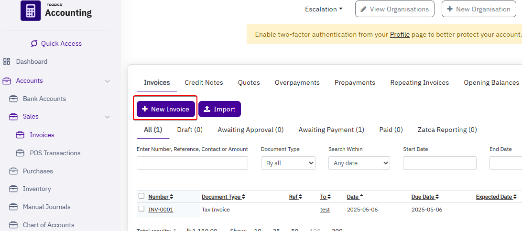Click the Inventory sidebar icon
522x231 pixels.
tap(13, 189)
